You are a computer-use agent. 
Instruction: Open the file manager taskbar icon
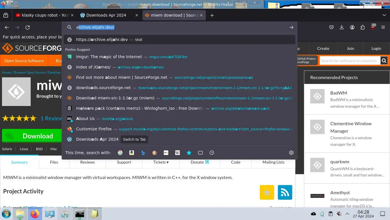point(20,214)
